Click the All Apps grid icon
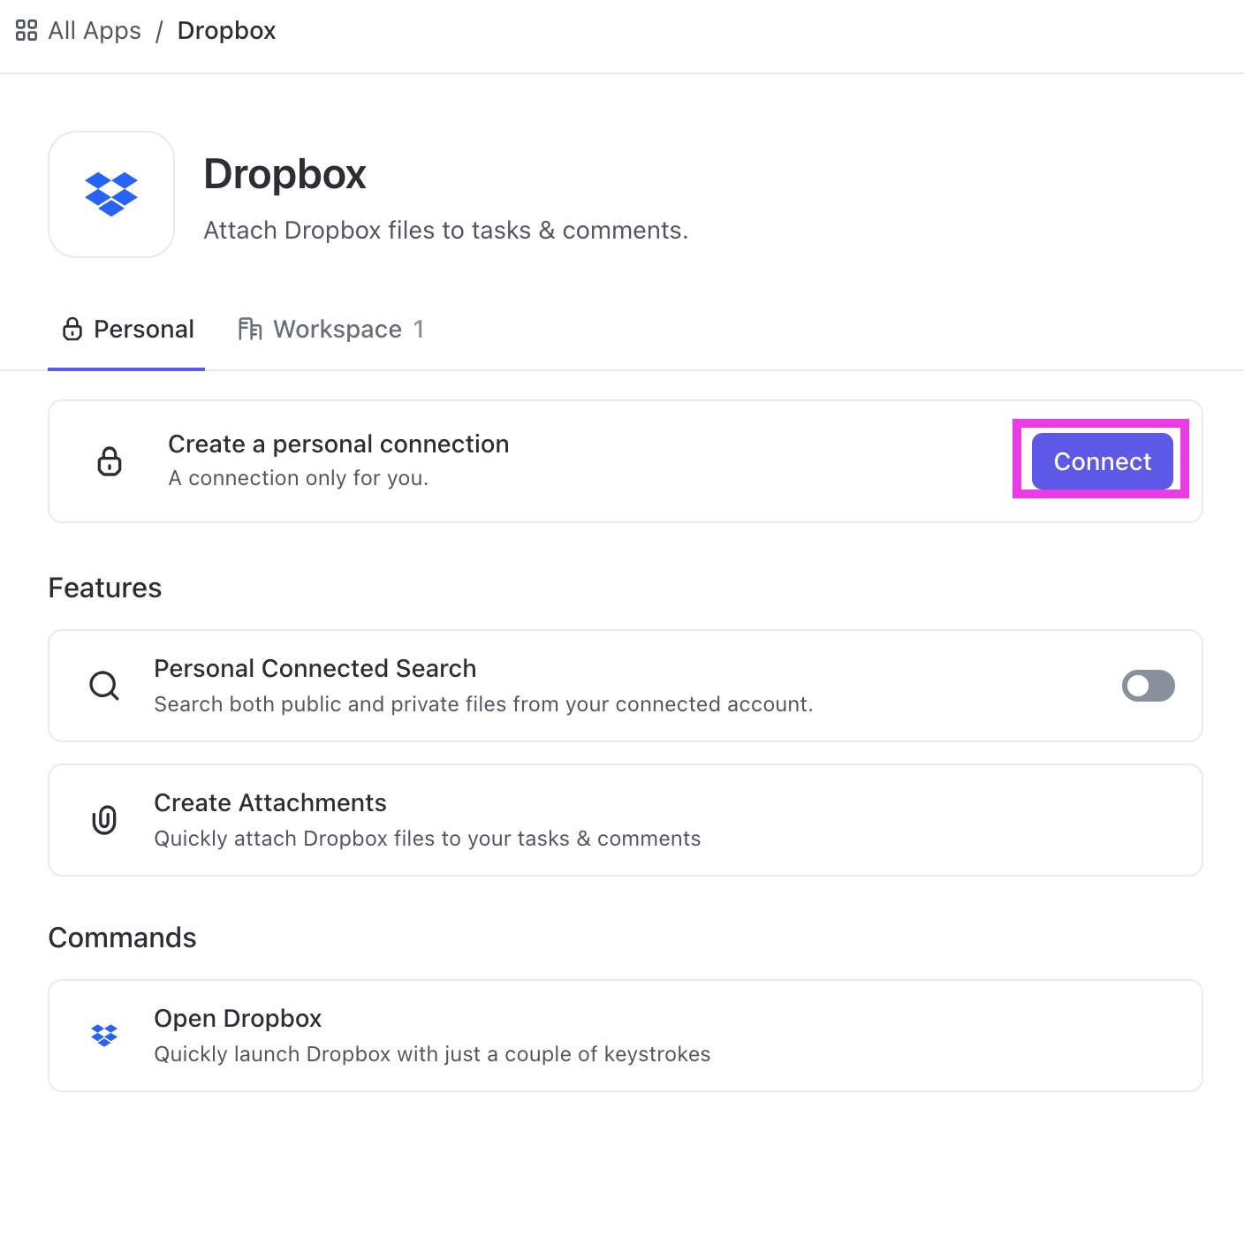 click(x=26, y=29)
